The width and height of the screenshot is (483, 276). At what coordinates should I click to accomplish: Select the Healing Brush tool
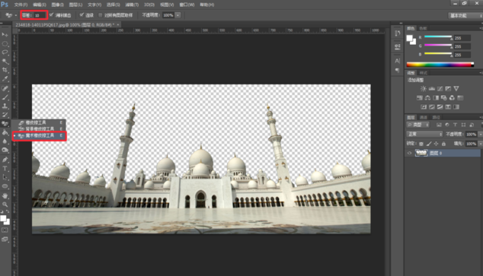[5, 88]
